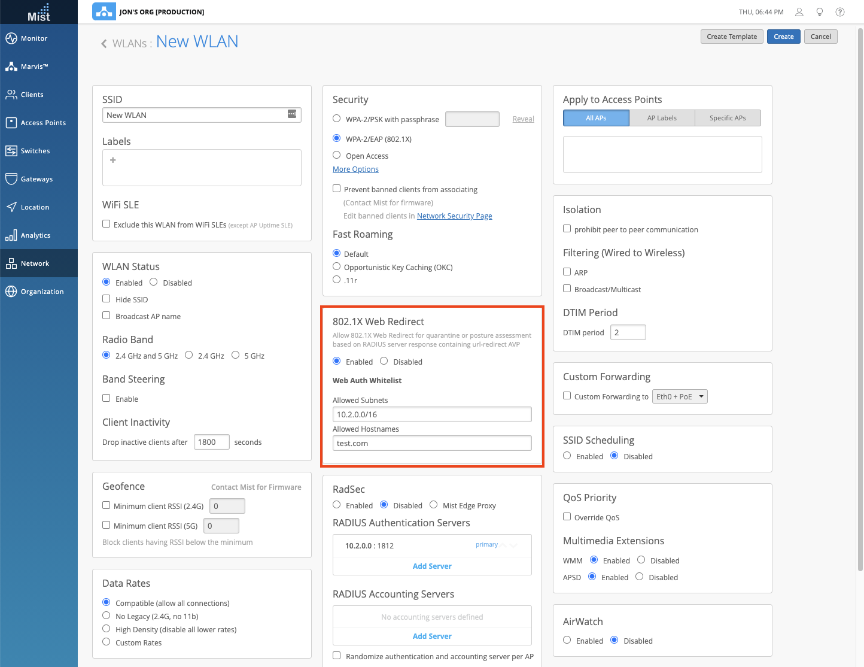The height and width of the screenshot is (667, 864).
Task: Open Marvis from the sidebar
Action: click(11, 66)
